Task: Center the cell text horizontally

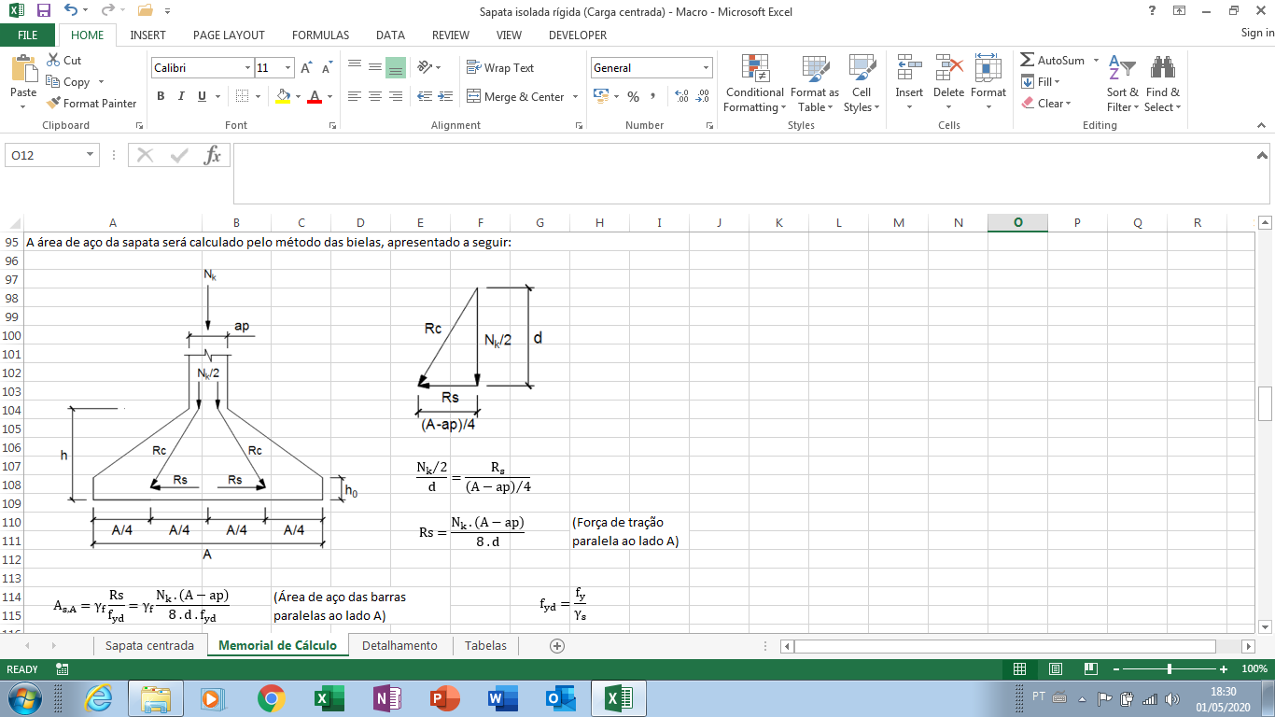Action: point(375,96)
